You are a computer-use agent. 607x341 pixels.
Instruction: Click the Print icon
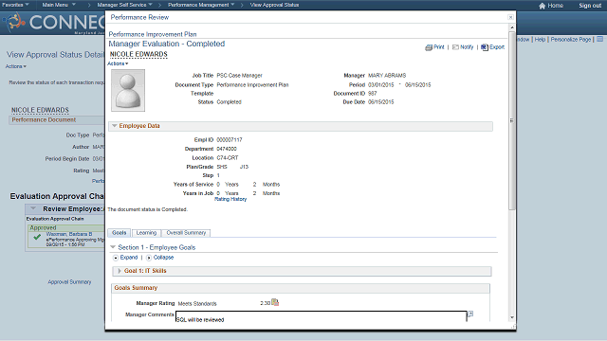click(x=429, y=47)
